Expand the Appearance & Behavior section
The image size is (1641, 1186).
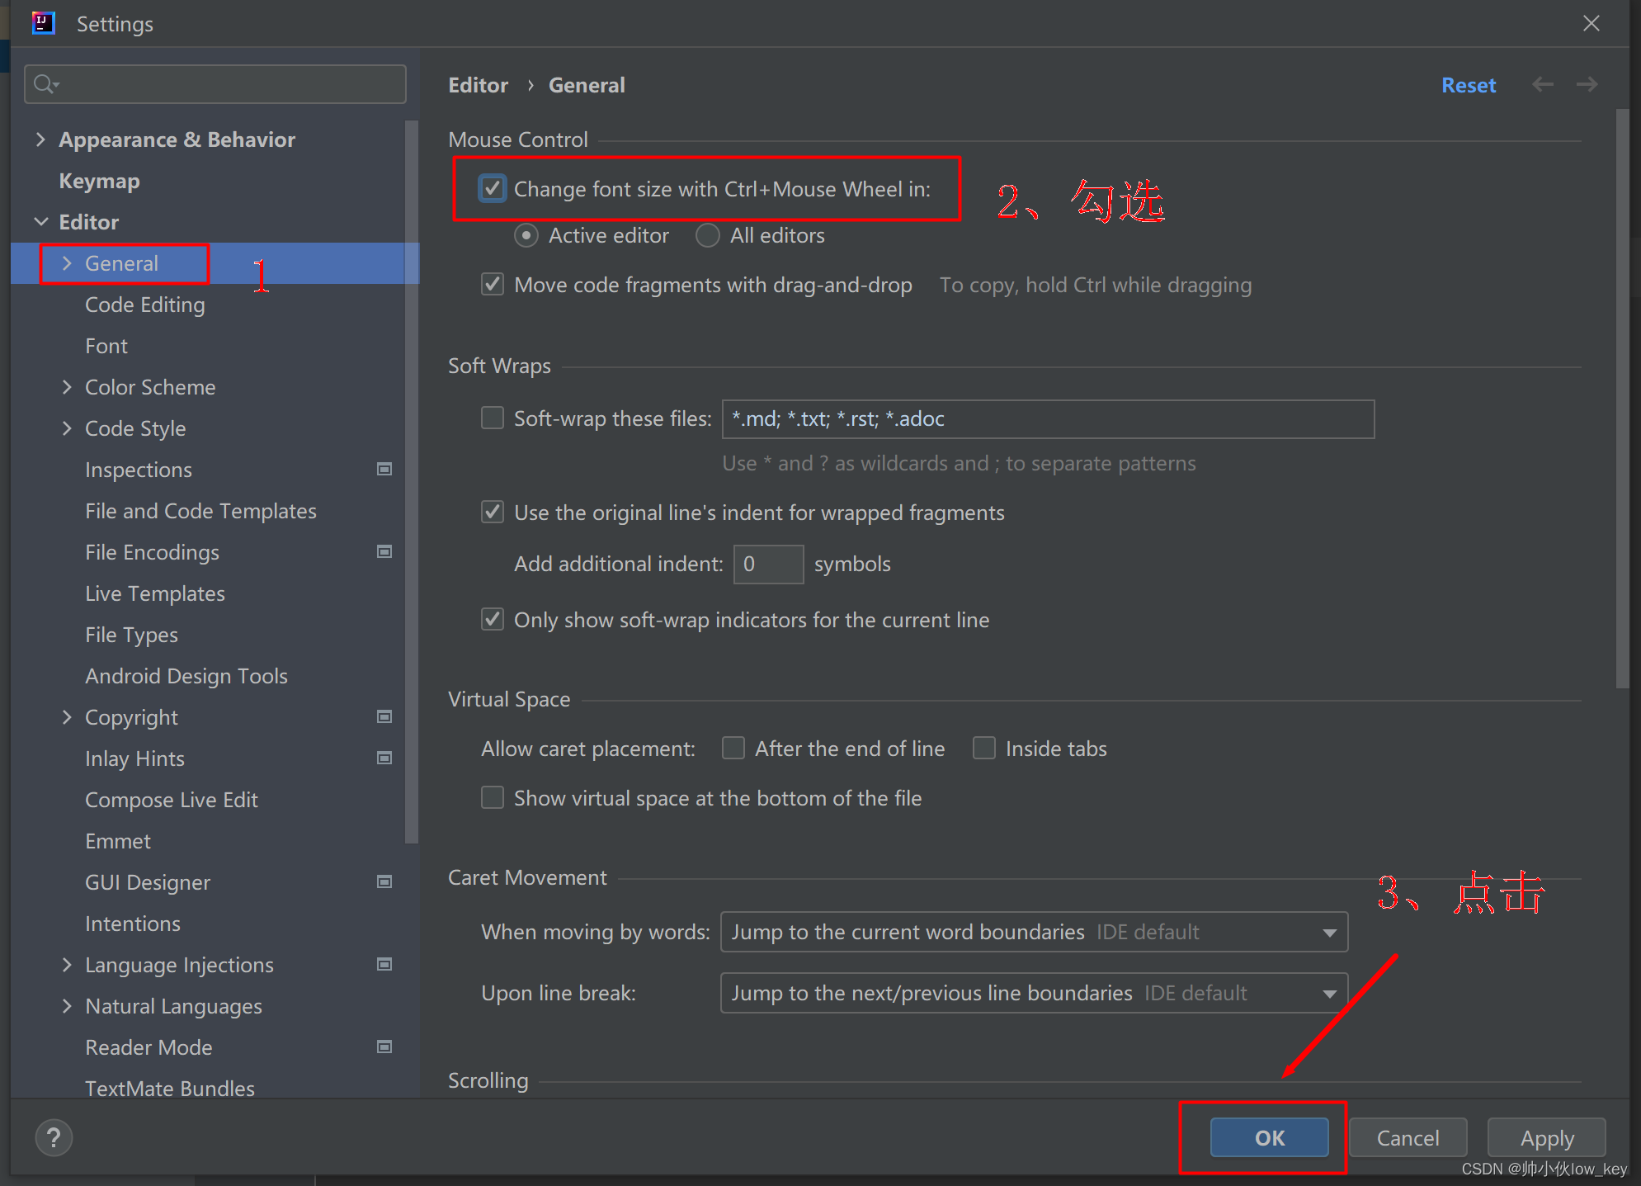40,139
